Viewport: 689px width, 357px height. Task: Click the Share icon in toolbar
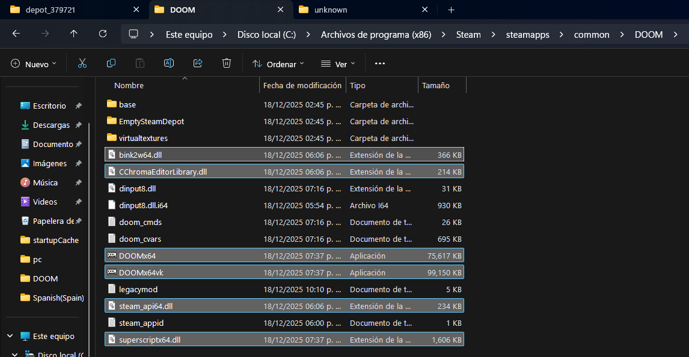click(x=198, y=64)
